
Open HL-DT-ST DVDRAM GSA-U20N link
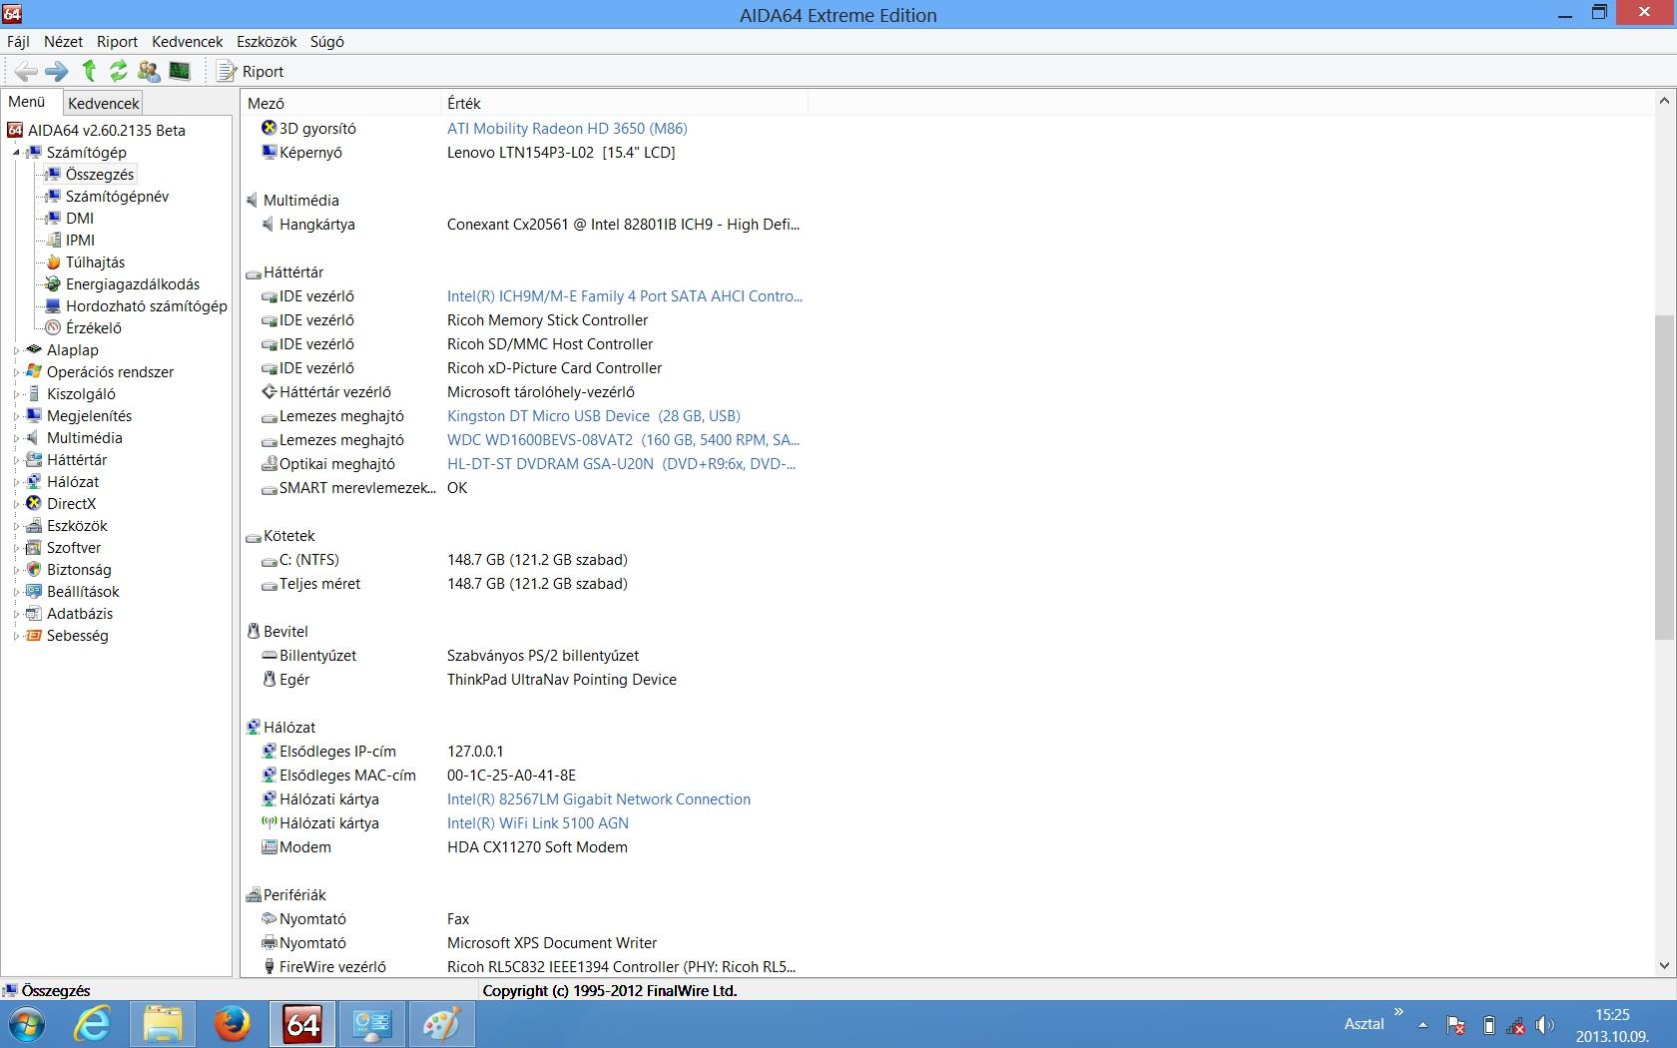point(621,464)
